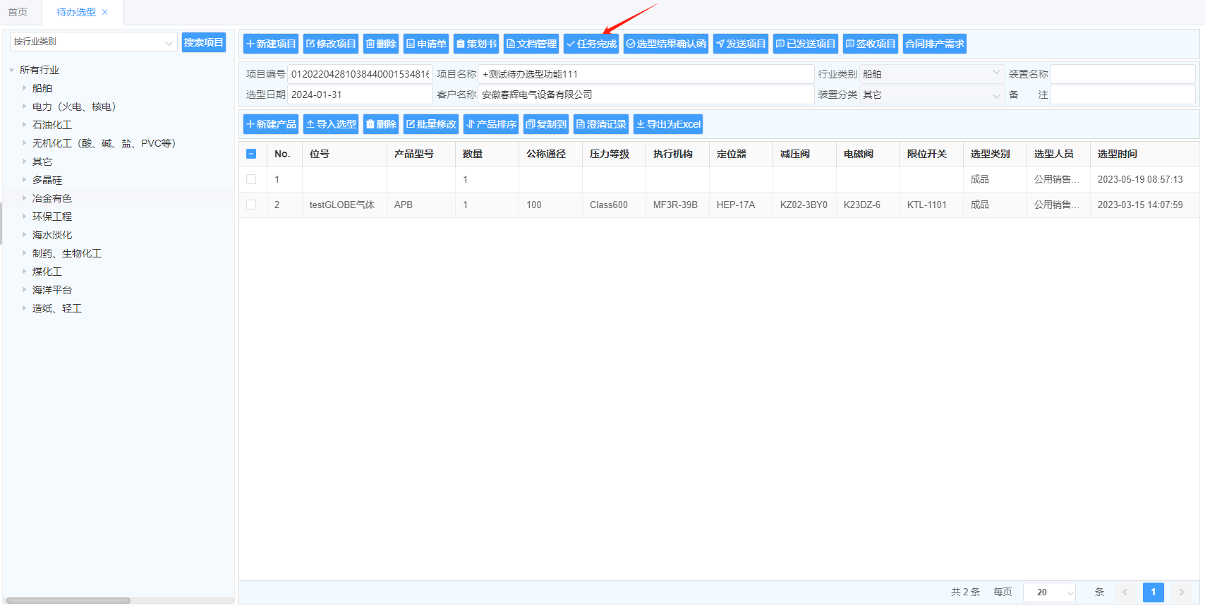Click the 合同排产需求 button
The width and height of the screenshot is (1205, 608).
(x=935, y=44)
